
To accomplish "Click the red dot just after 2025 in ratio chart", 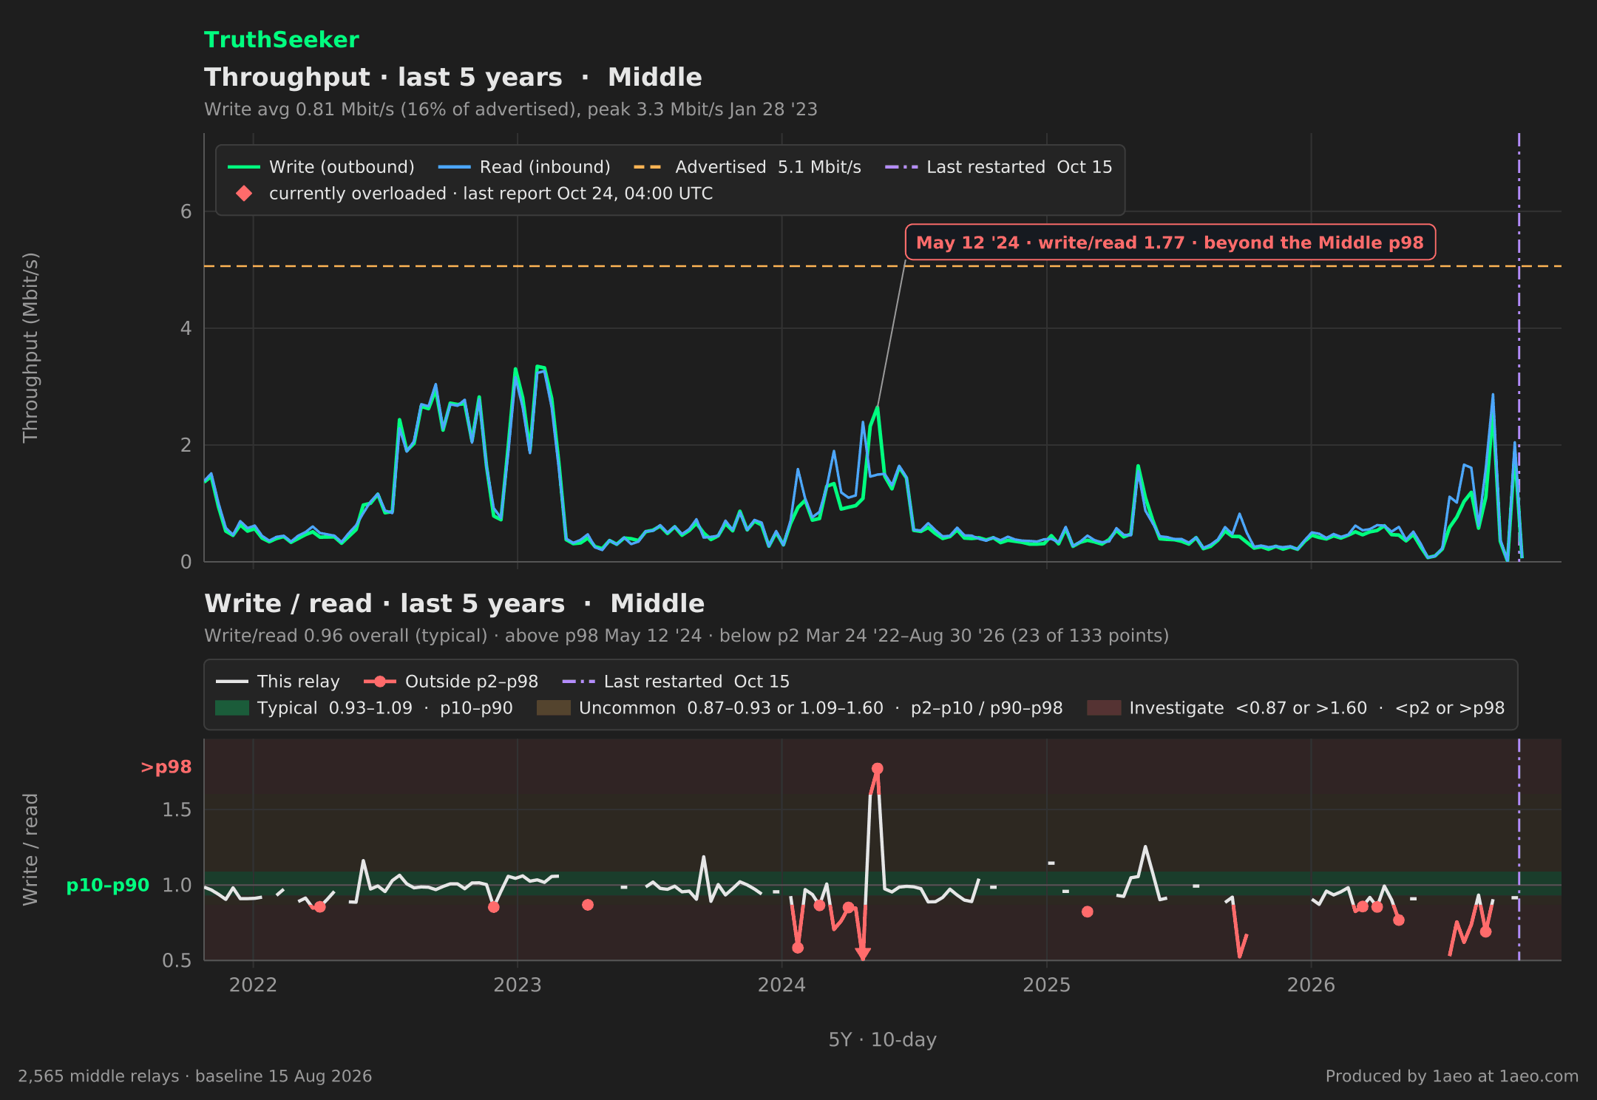I will click(x=1088, y=911).
